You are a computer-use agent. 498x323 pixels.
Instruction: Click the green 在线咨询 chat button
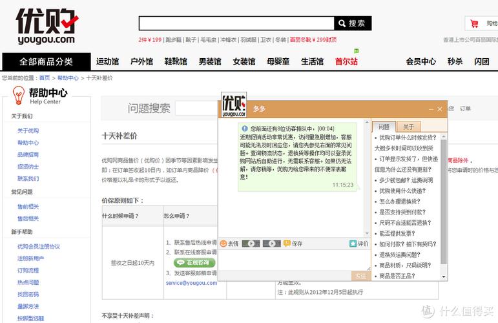click(194, 263)
